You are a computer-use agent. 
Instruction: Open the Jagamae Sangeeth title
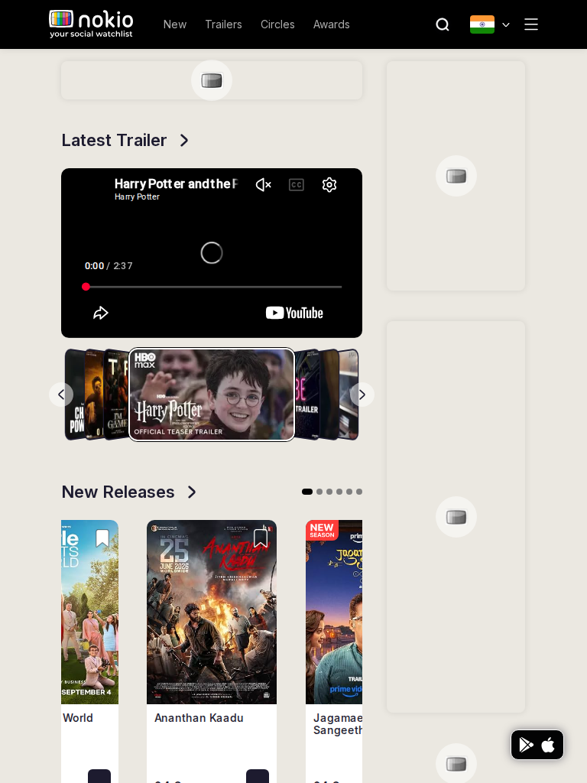337,724
